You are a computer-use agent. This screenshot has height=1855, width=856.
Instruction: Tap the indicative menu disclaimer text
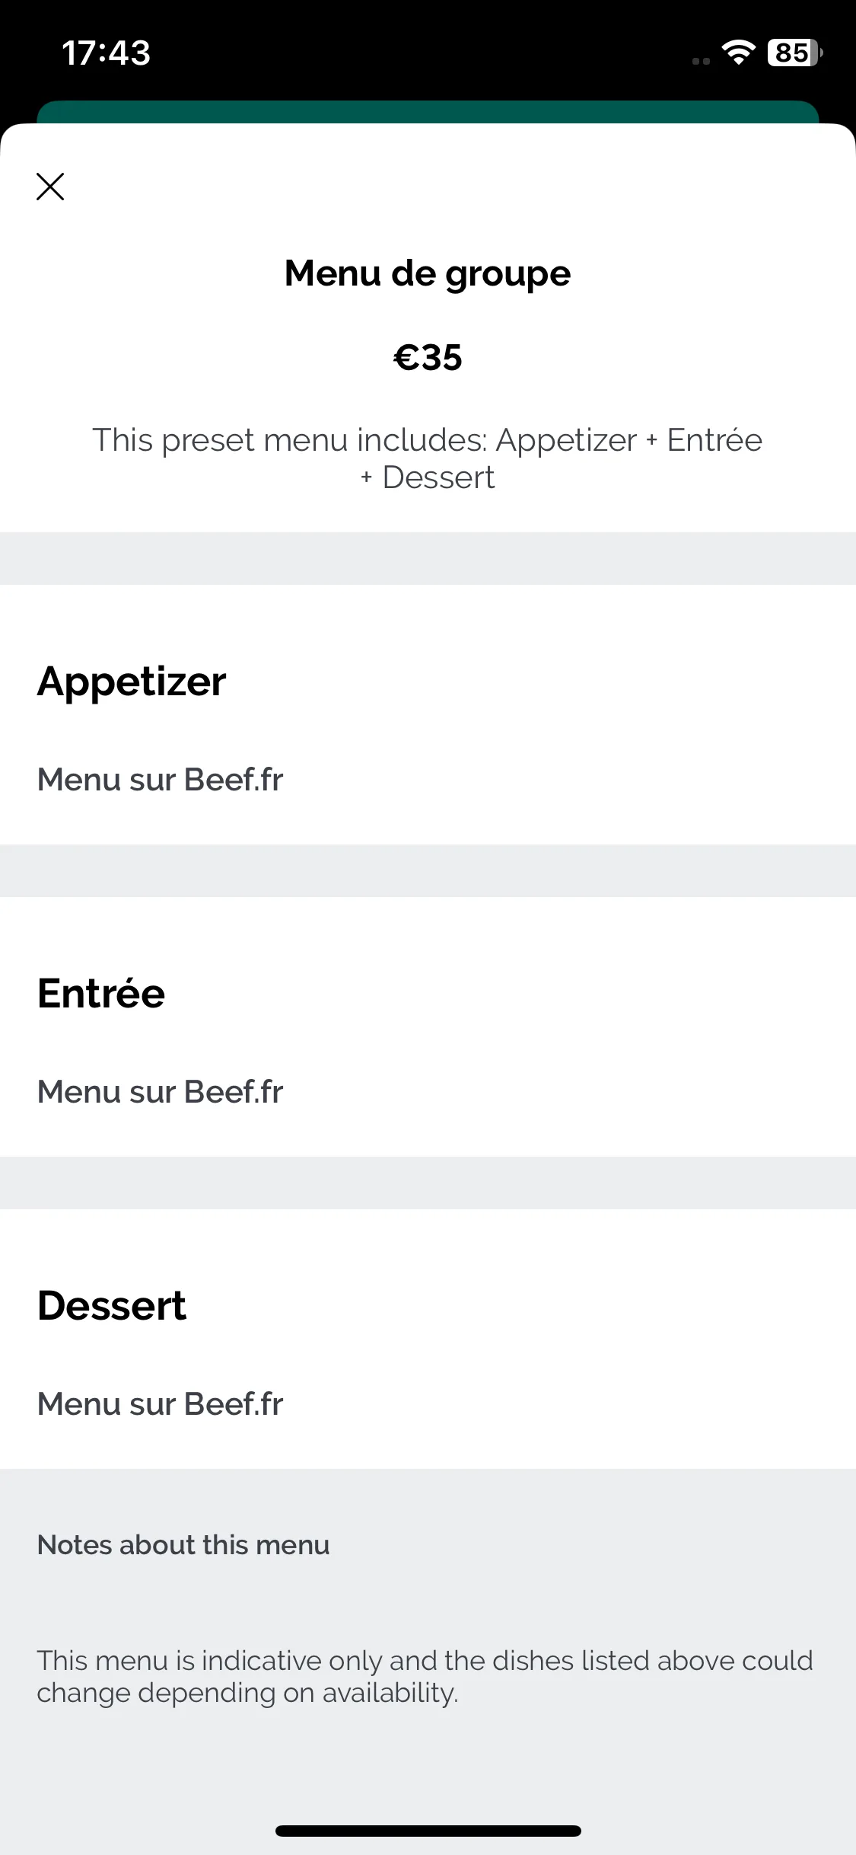click(x=425, y=1677)
